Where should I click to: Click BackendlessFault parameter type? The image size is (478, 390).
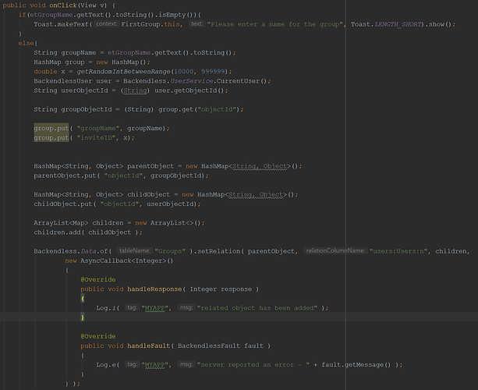point(209,346)
